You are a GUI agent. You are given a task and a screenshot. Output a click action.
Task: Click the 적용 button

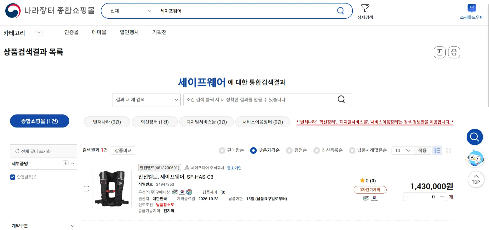pyautogui.click(x=422, y=151)
